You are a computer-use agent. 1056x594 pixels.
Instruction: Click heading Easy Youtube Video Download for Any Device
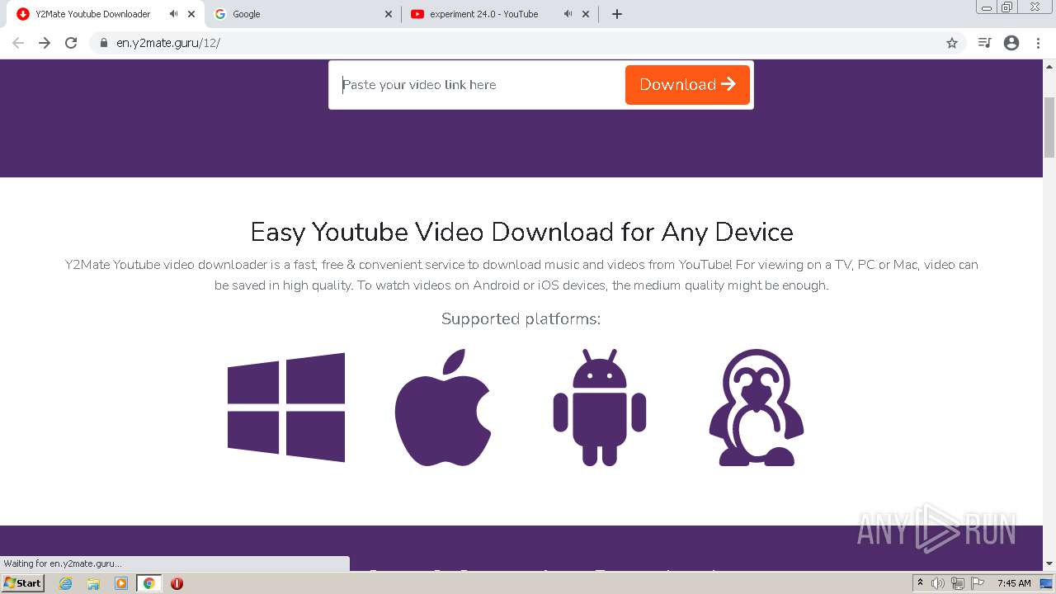(521, 232)
